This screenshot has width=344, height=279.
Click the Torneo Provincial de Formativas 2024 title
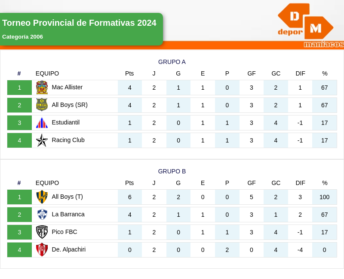tap(79, 23)
